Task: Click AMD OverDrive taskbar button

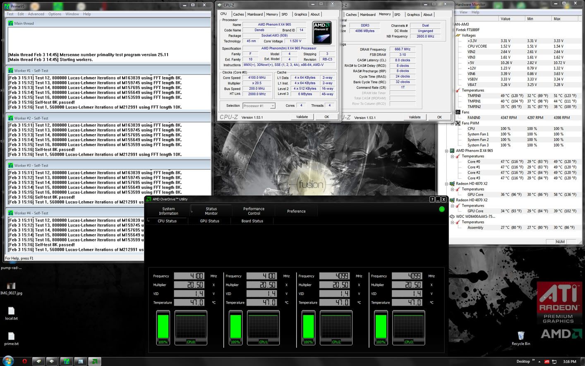Action: [95, 361]
